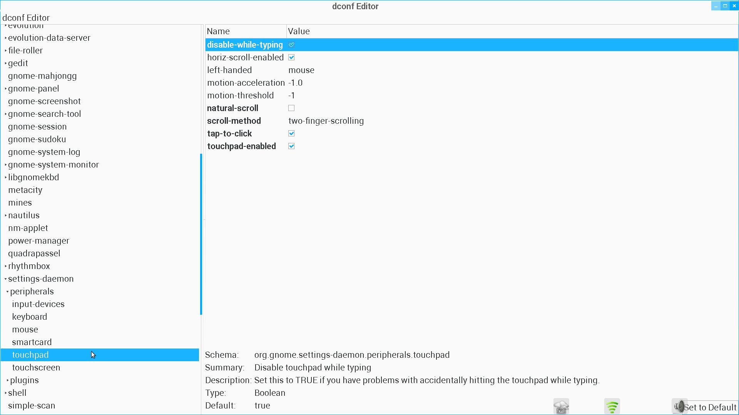Expand the plugins tree node
The width and height of the screenshot is (739, 415).
click(8, 380)
